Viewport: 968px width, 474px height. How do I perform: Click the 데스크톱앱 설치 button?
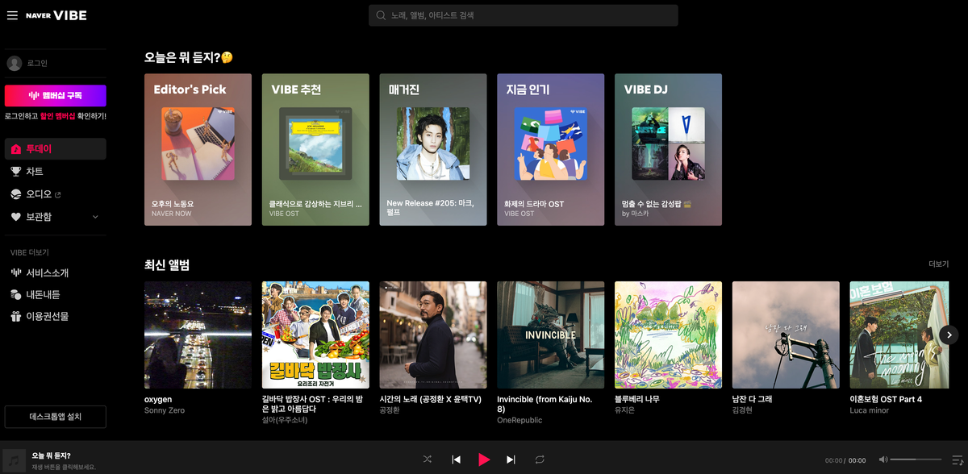[56, 417]
